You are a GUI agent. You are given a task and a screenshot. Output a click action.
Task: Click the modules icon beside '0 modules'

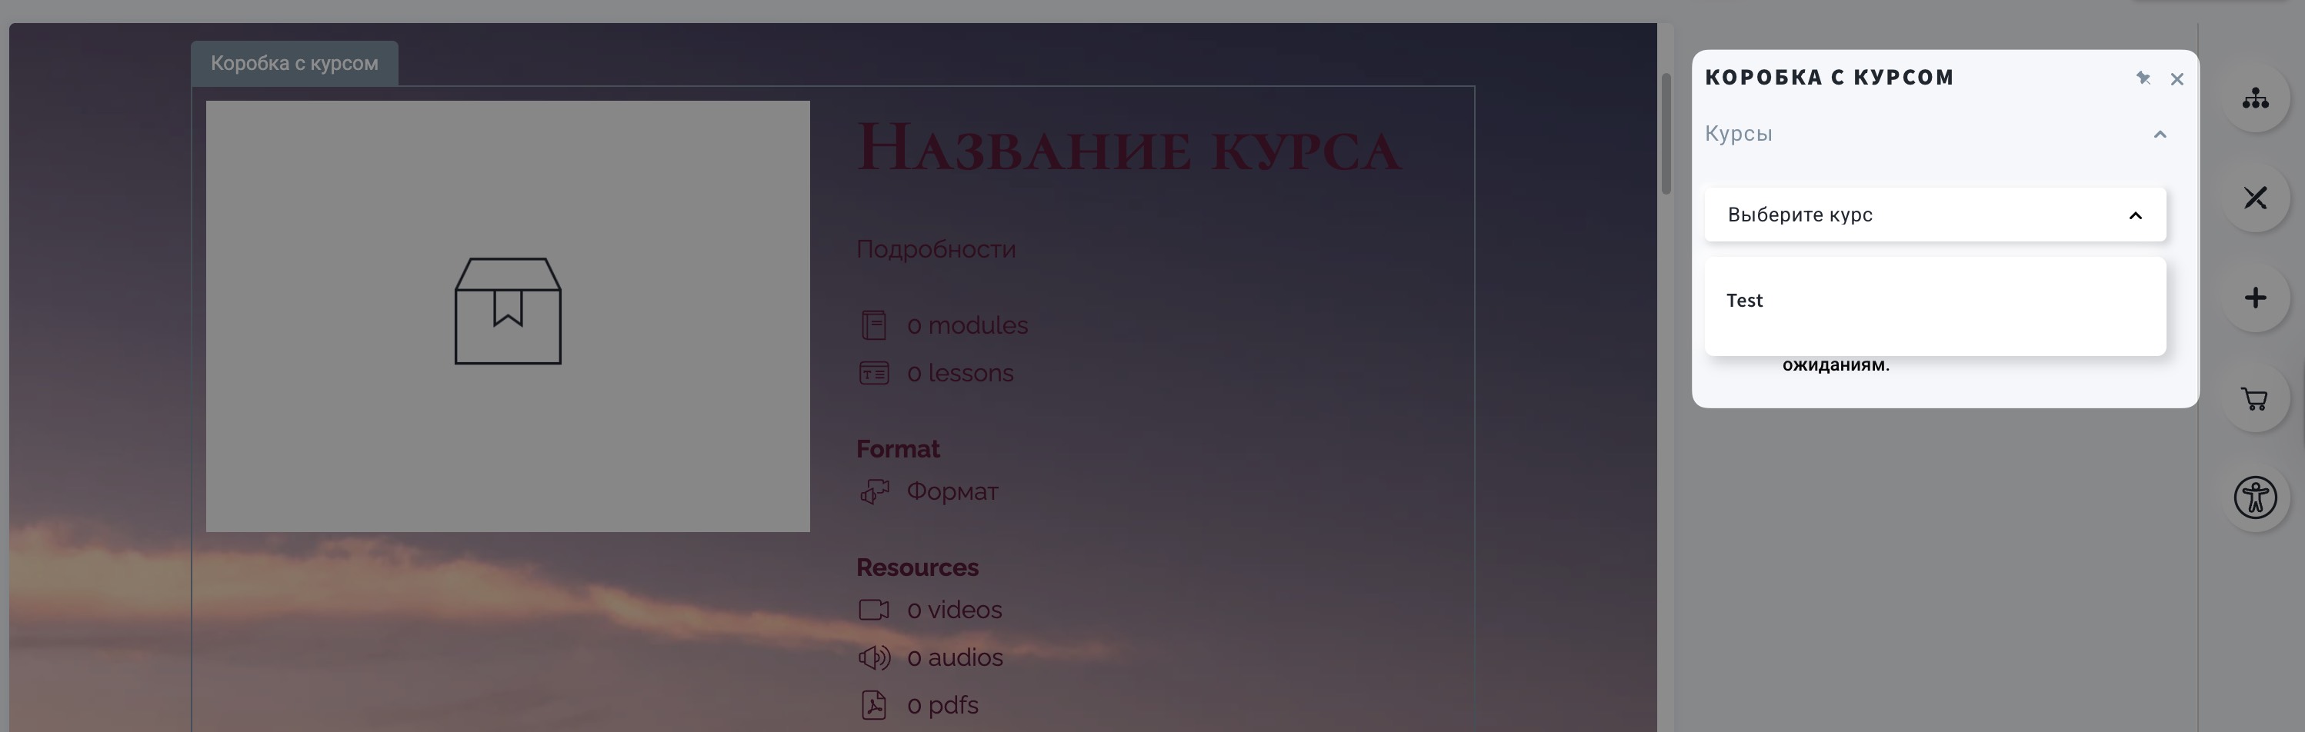(x=875, y=325)
